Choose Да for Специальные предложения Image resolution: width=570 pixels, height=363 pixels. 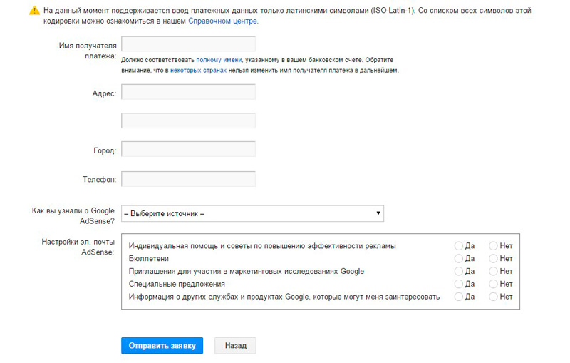459,284
